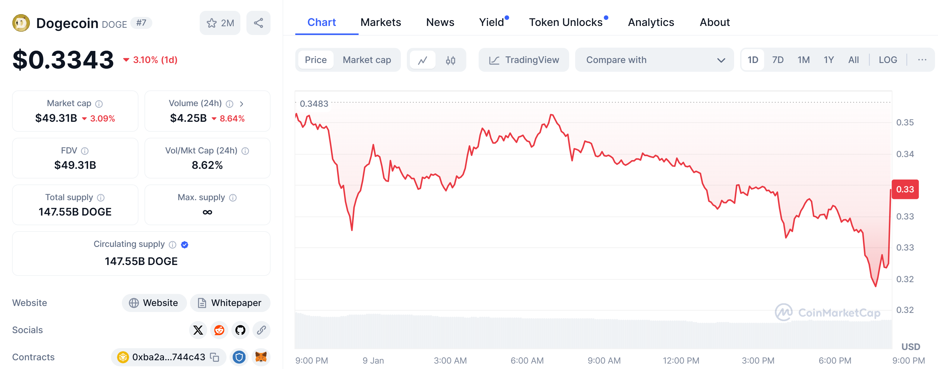Image resolution: width=938 pixels, height=369 pixels.
Task: Click the share icon next to Dogecoin
Action: 258,23
